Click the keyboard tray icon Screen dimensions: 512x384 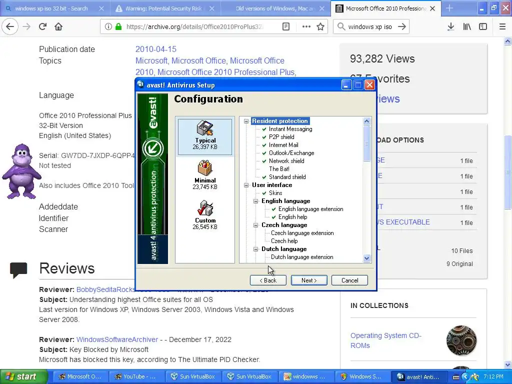(x=456, y=377)
